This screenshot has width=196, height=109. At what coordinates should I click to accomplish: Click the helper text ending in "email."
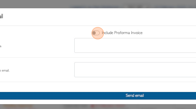click(x=5, y=70)
